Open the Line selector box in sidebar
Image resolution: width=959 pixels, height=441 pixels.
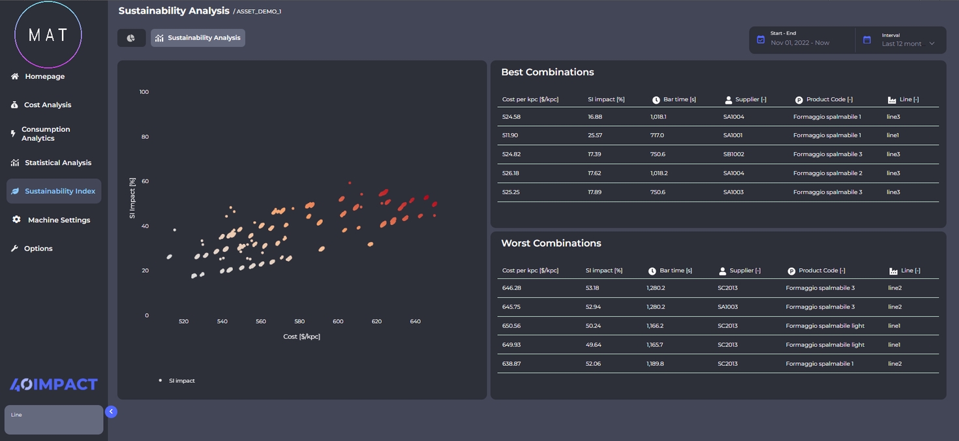coord(53,420)
